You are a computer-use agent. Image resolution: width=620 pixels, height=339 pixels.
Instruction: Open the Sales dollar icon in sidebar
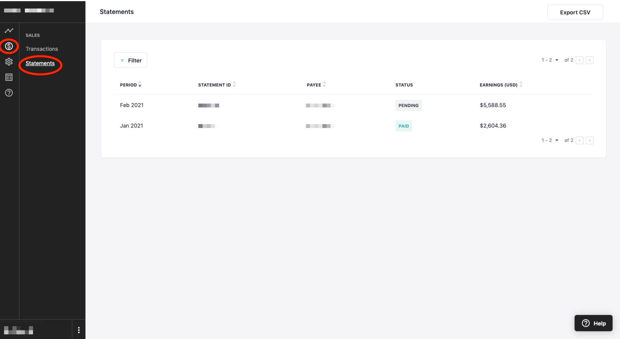pos(9,46)
